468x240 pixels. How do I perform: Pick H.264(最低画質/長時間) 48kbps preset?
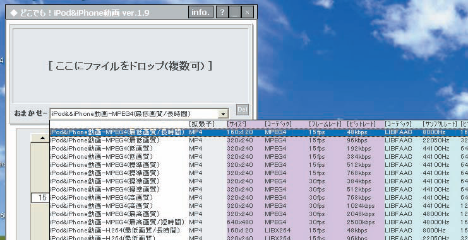[x=259, y=230]
